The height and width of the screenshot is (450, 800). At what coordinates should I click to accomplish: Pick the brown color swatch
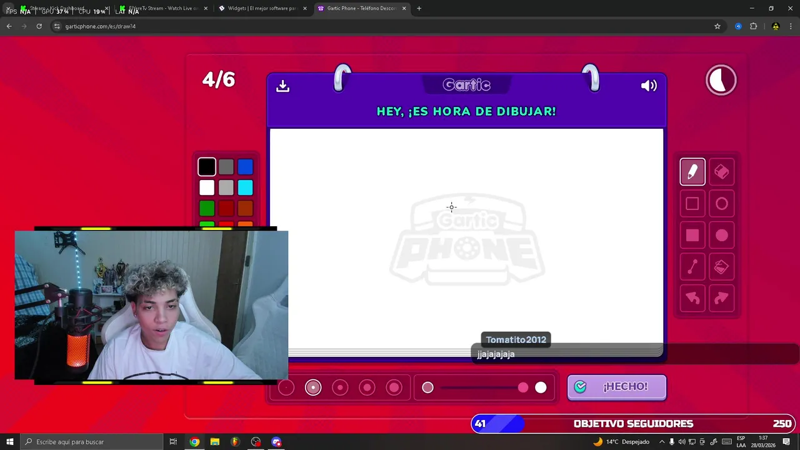(245, 208)
